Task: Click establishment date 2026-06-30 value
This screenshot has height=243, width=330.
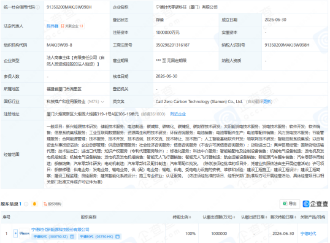Action: [x=275, y=20]
